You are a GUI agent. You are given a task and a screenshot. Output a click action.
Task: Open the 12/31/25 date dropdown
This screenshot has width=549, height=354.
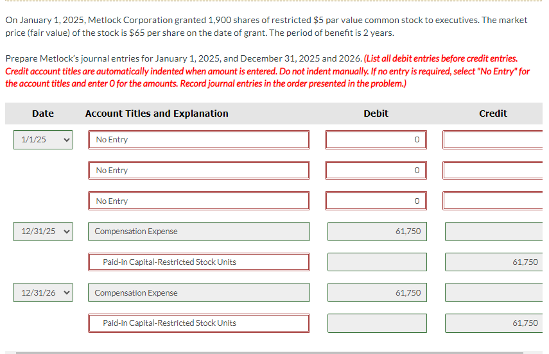pos(43,232)
